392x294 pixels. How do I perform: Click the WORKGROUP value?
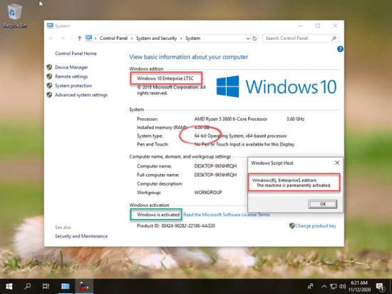tap(208, 193)
